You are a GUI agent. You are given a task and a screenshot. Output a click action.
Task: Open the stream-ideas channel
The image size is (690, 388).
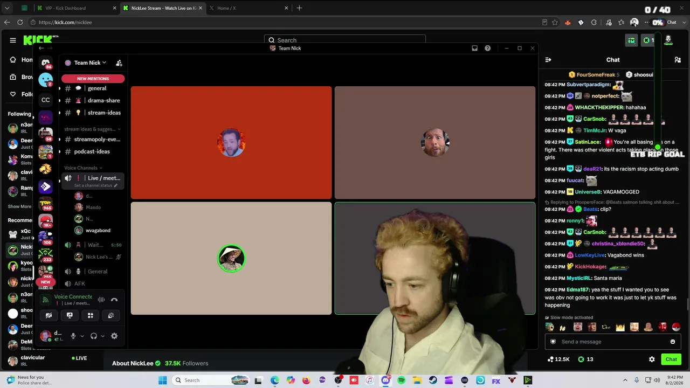93,113
